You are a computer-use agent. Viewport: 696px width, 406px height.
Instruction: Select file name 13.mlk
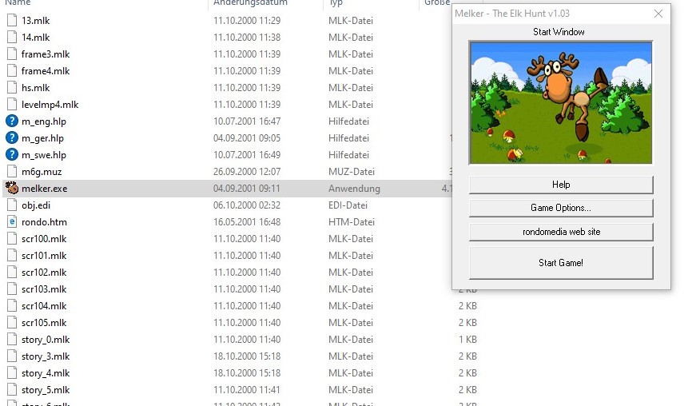(35, 21)
